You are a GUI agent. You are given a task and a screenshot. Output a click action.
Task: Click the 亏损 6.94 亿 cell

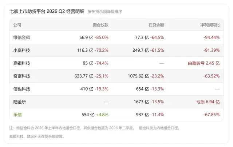point(208,102)
